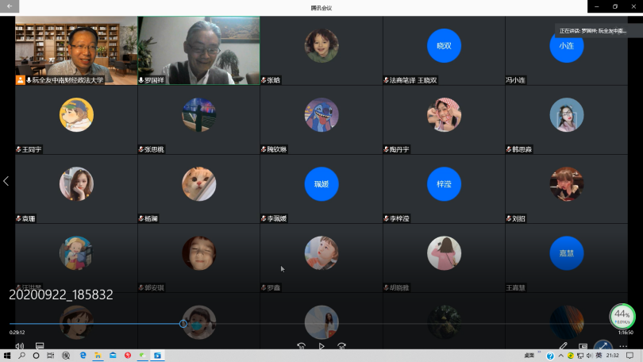Go to previous page with left arrow
The height and width of the screenshot is (362, 643).
[6, 181]
